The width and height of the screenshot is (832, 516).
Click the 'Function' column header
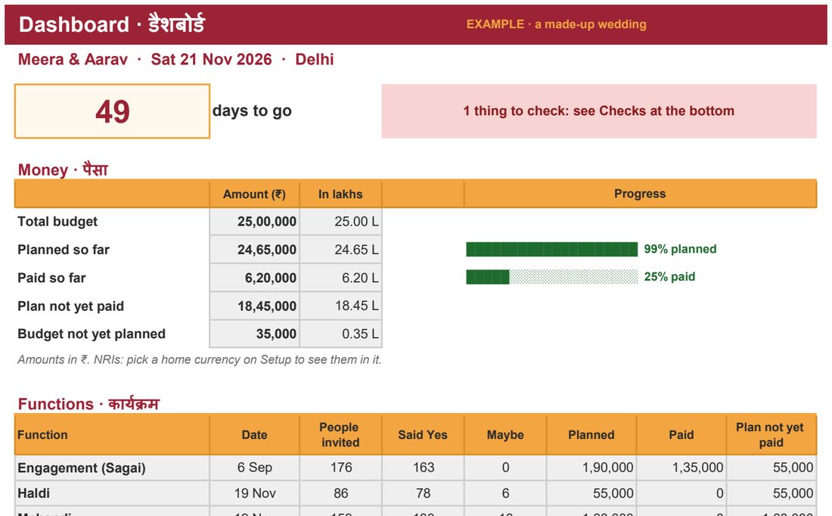point(112,435)
